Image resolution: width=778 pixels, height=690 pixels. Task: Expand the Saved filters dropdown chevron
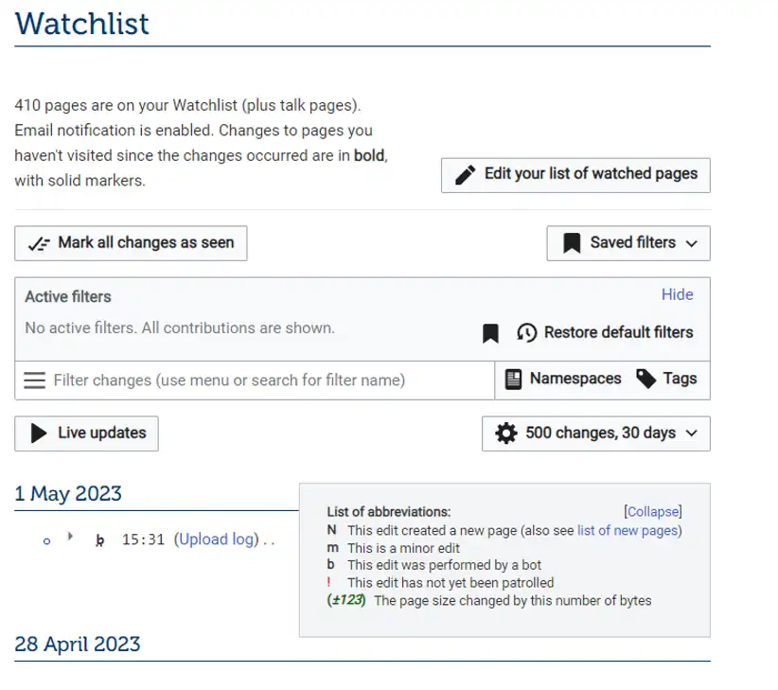click(692, 243)
